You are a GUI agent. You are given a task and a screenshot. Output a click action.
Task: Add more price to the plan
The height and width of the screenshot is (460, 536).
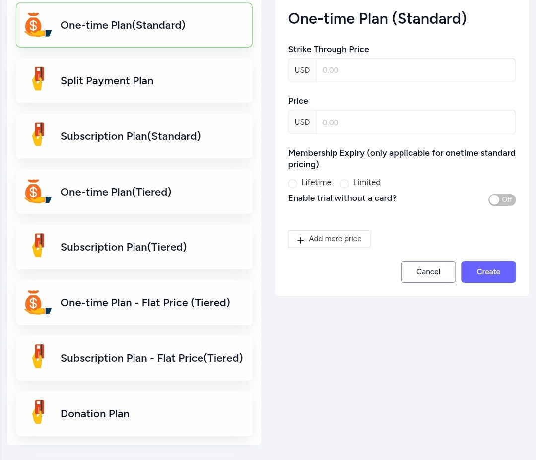(329, 239)
